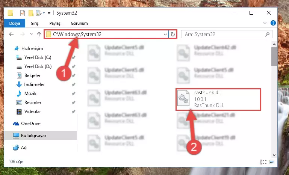Screen dimensions: 289x175
Task: Select the rasthunk.dll file
Action: (218, 99)
